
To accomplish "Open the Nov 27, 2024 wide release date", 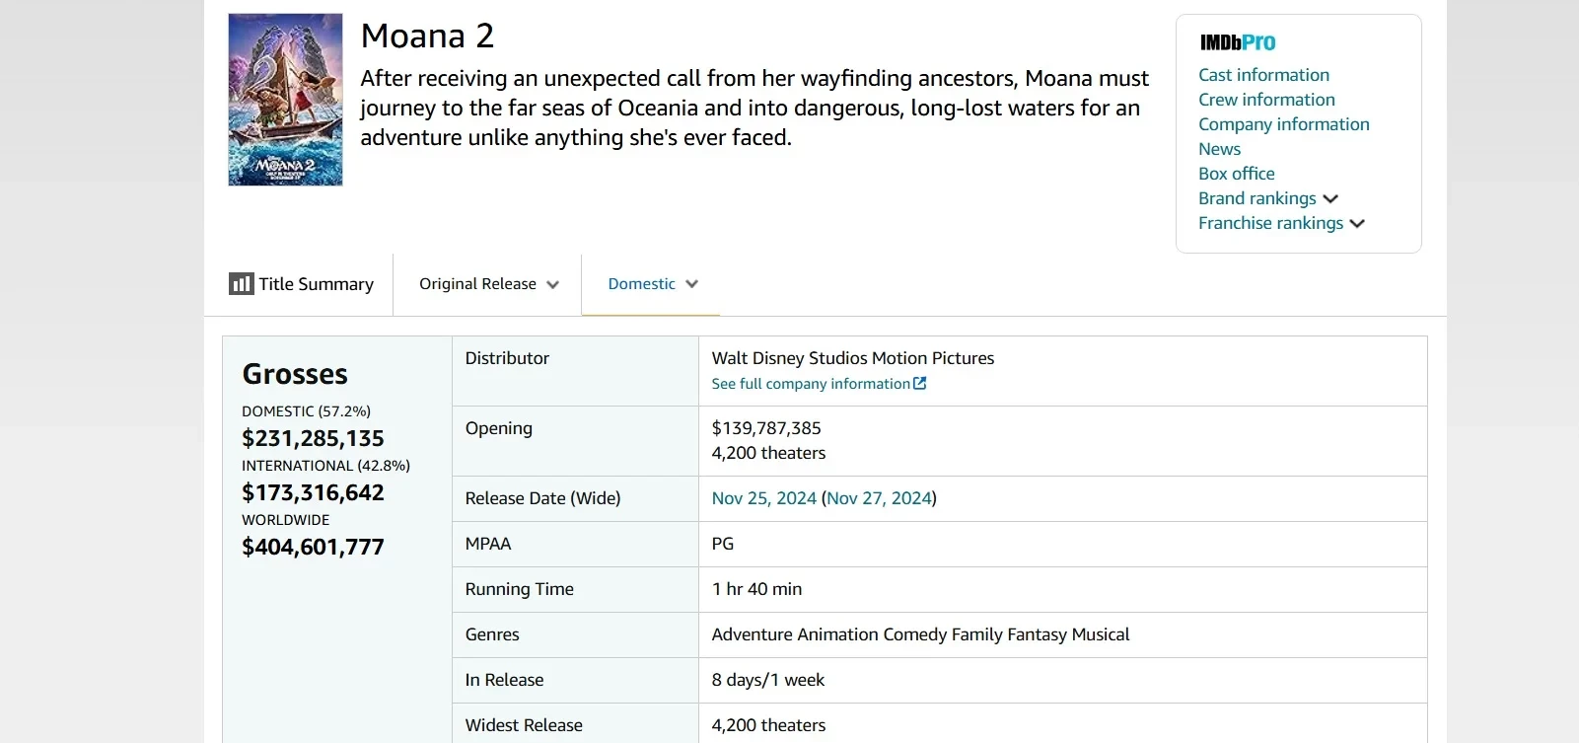I will (x=878, y=498).
